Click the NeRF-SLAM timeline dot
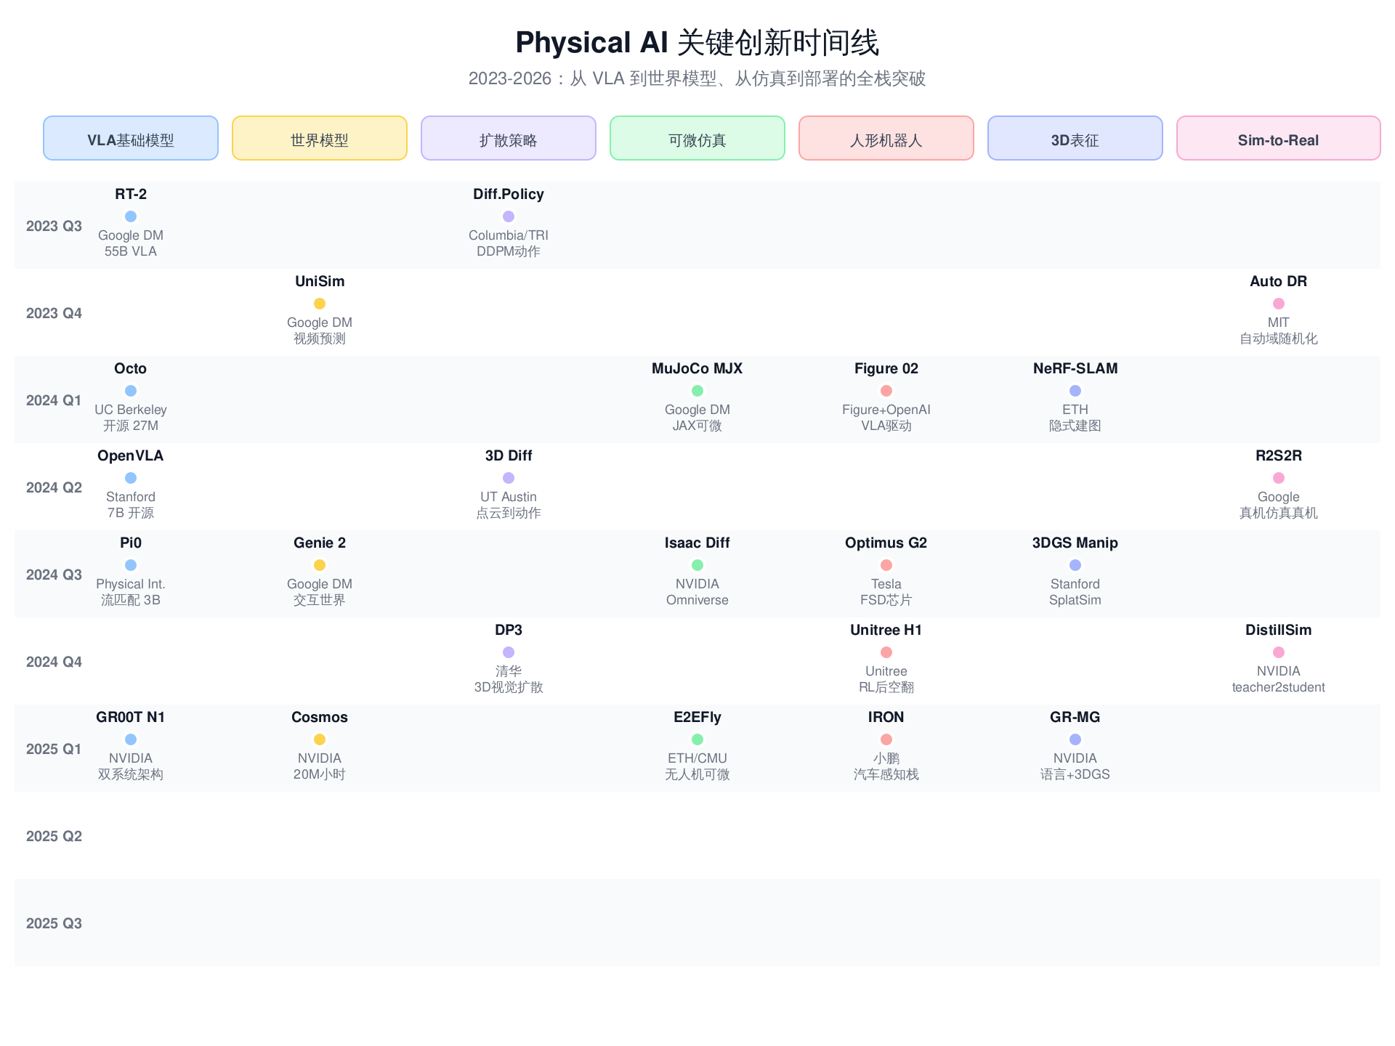 pos(1075,391)
